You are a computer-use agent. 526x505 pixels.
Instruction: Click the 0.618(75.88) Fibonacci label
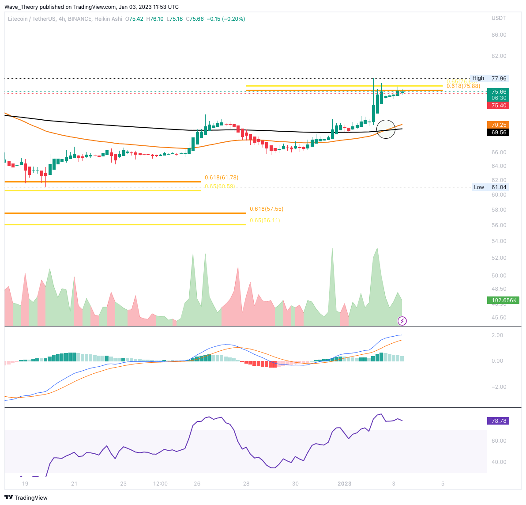462,86
